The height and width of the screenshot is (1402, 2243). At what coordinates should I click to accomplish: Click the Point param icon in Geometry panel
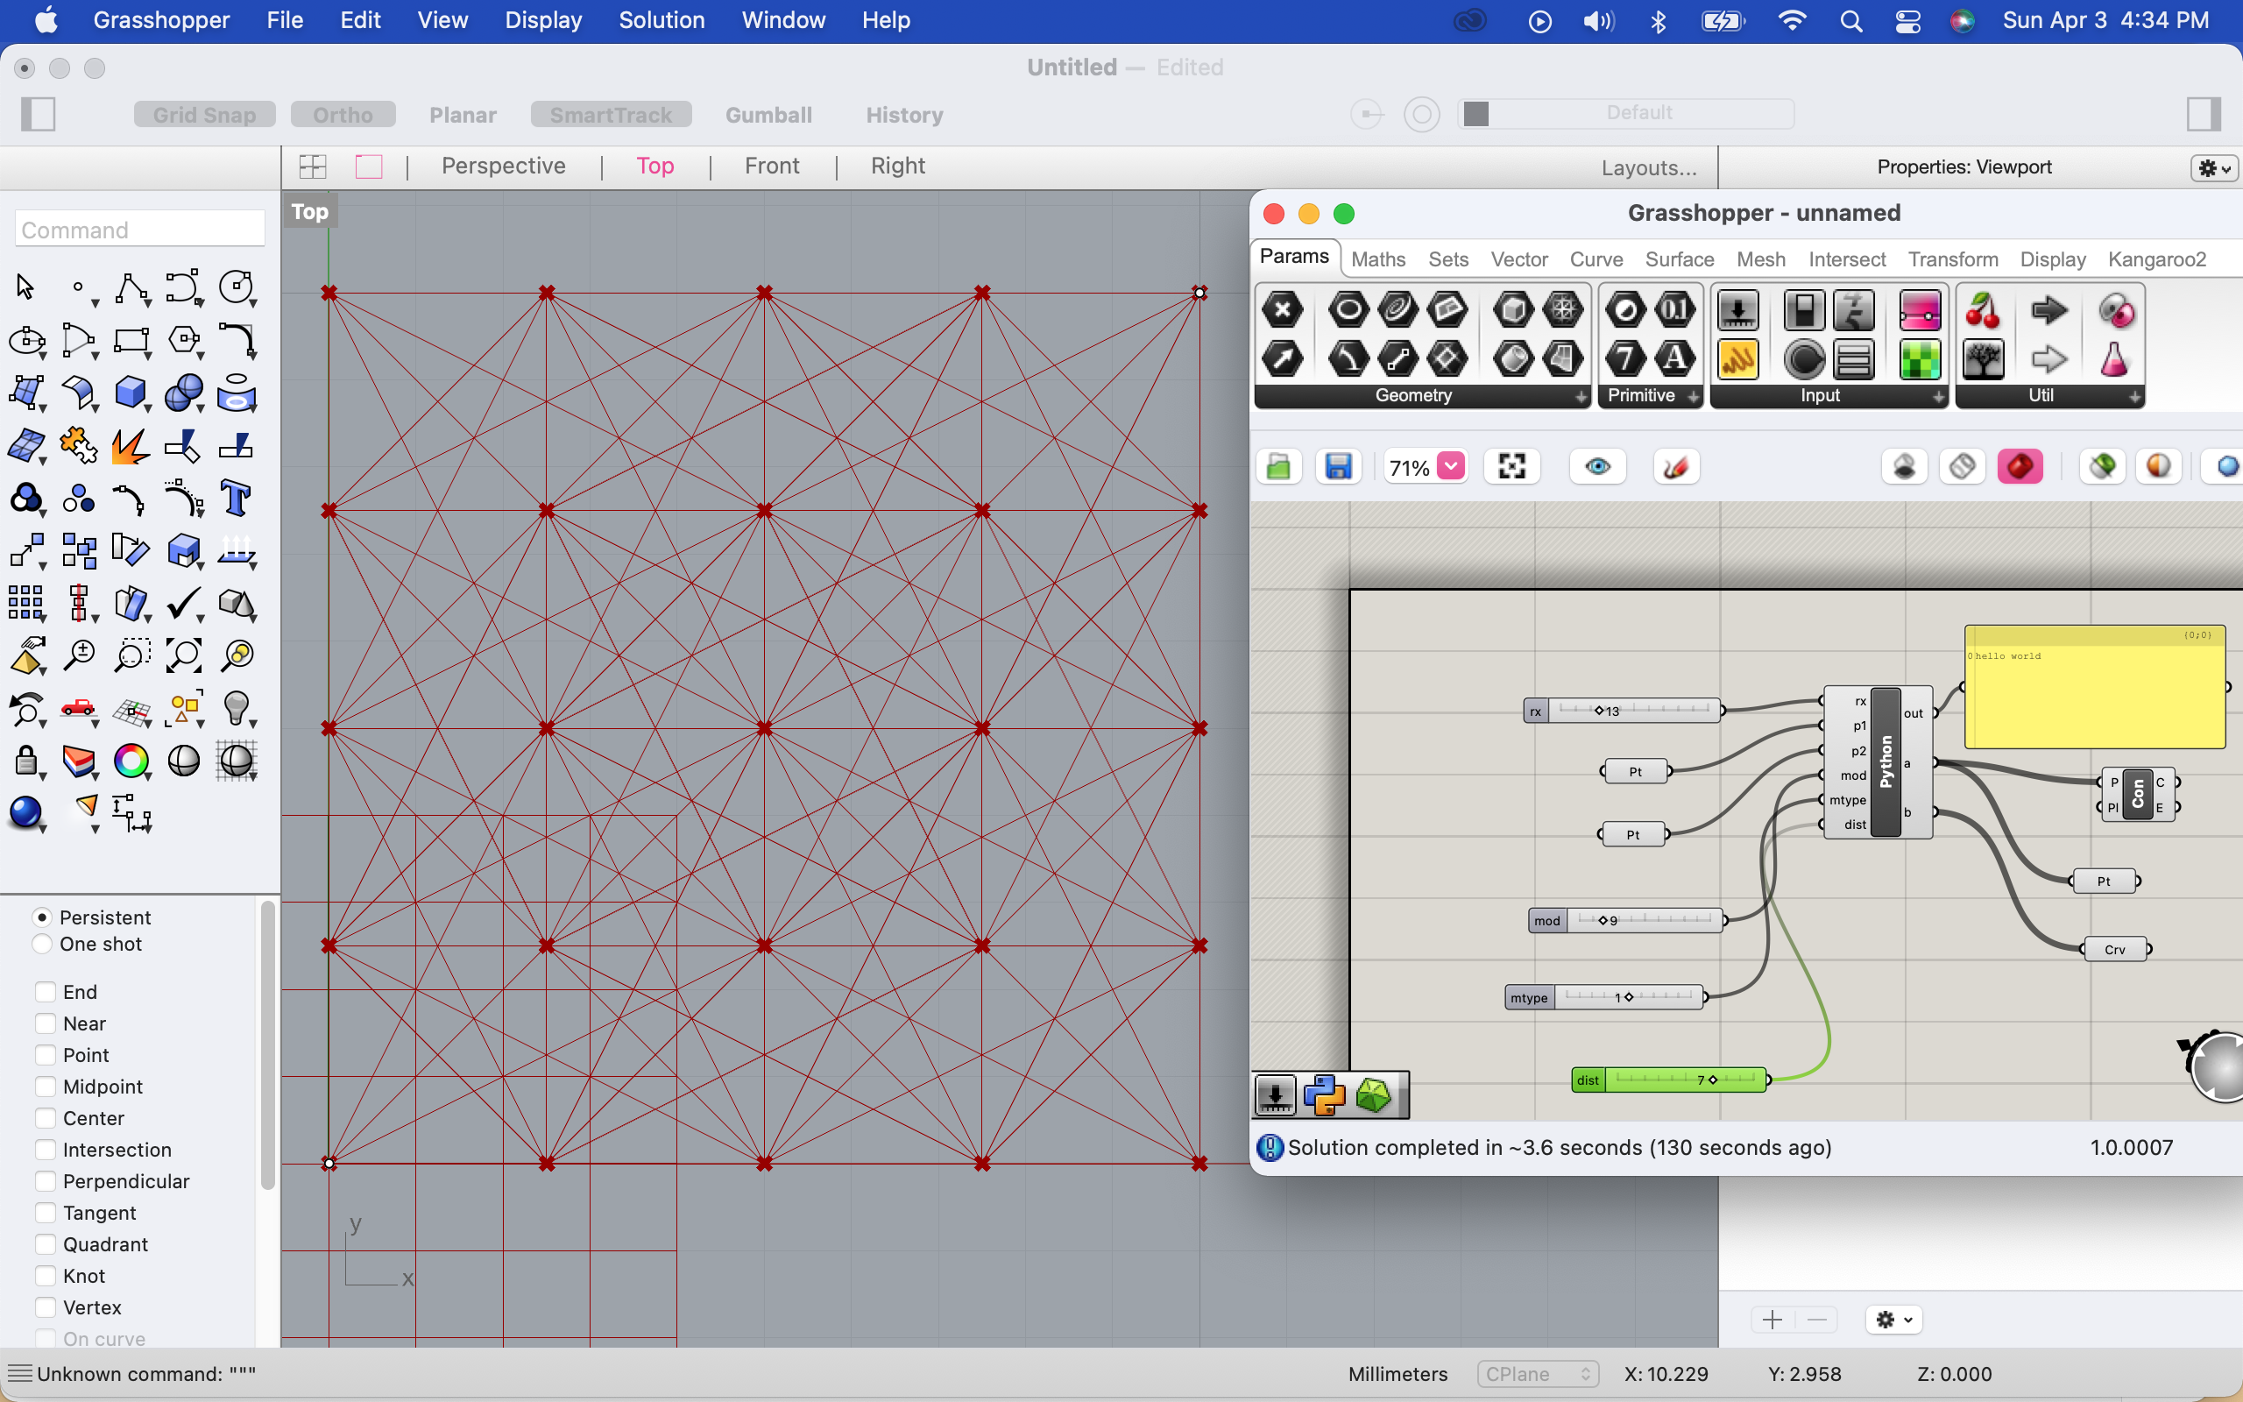pos(1283,309)
